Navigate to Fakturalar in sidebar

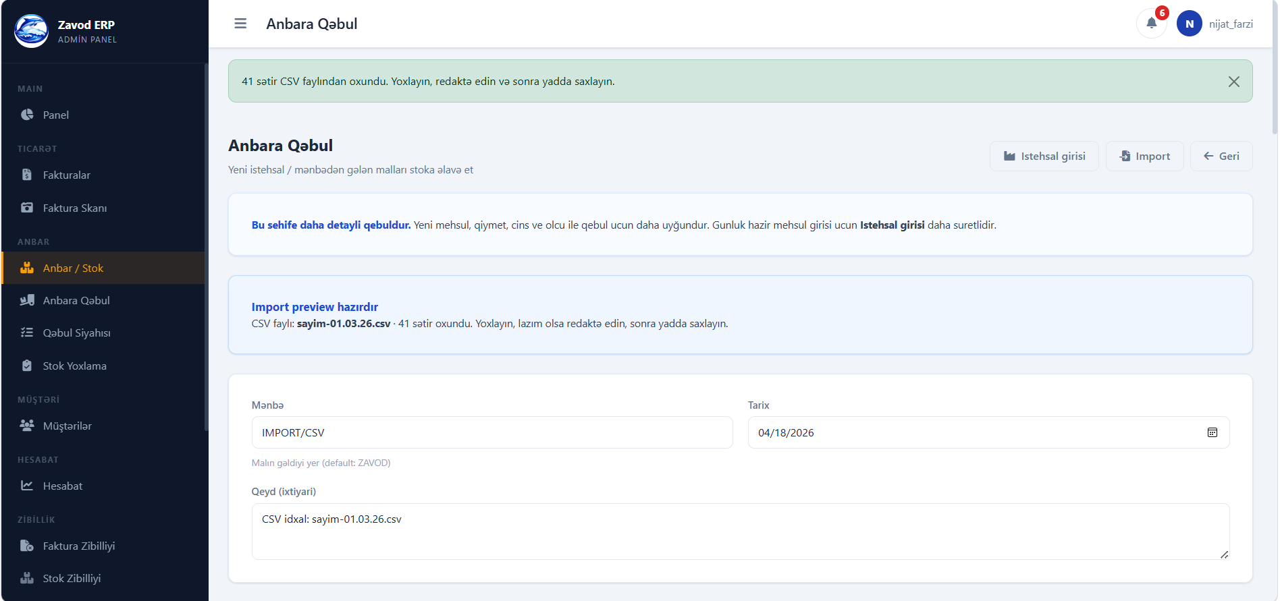[66, 175]
